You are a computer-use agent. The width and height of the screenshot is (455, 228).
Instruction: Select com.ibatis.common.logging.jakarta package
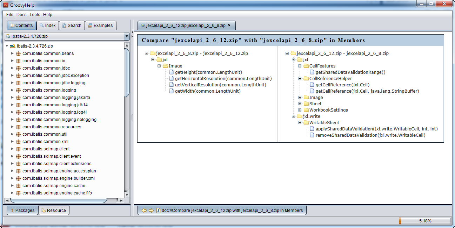(x=56, y=98)
